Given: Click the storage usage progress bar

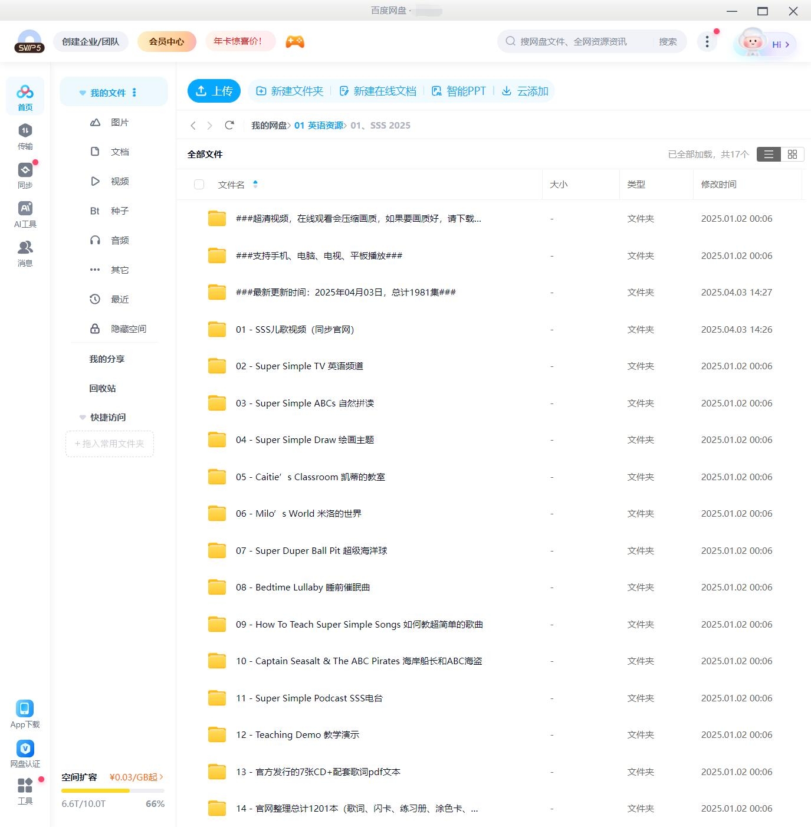Looking at the screenshot, I should click(x=113, y=790).
